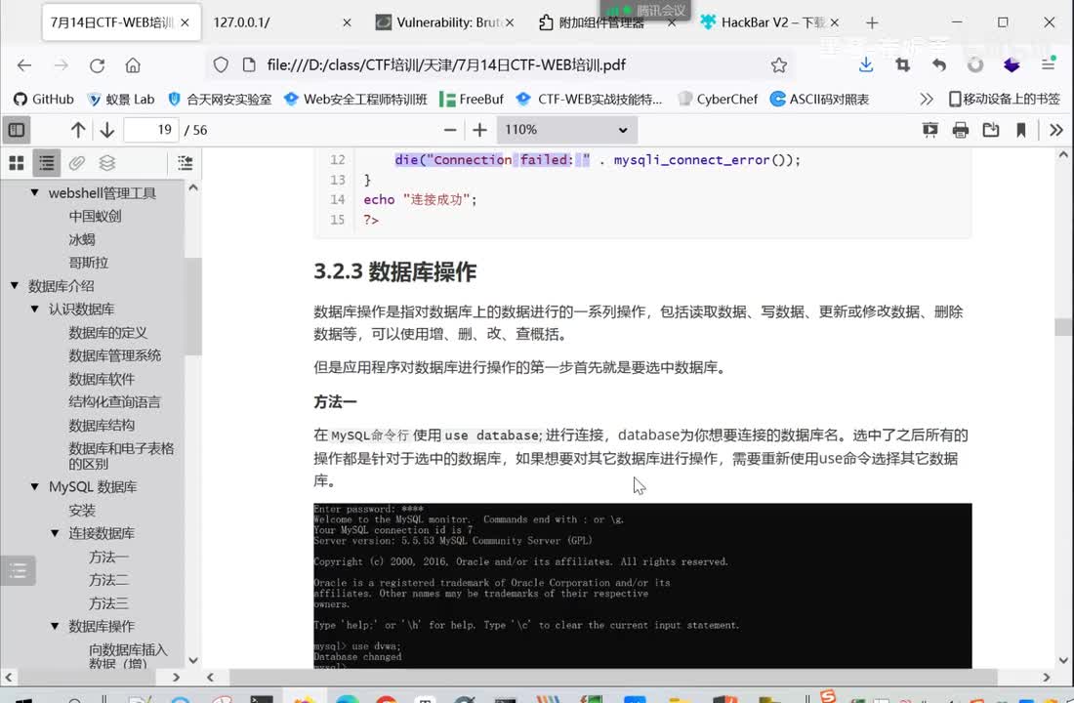1074x703 pixels.
Task: Show attachments view in sidebar
Action: click(x=77, y=163)
